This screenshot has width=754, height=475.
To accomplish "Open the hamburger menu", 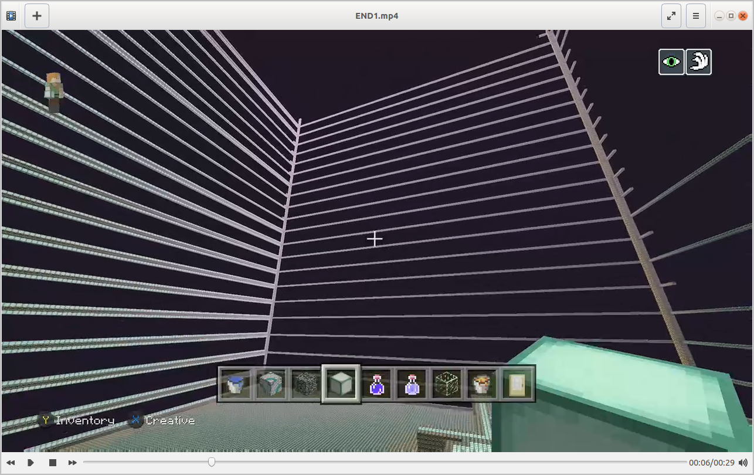I will click(x=696, y=16).
